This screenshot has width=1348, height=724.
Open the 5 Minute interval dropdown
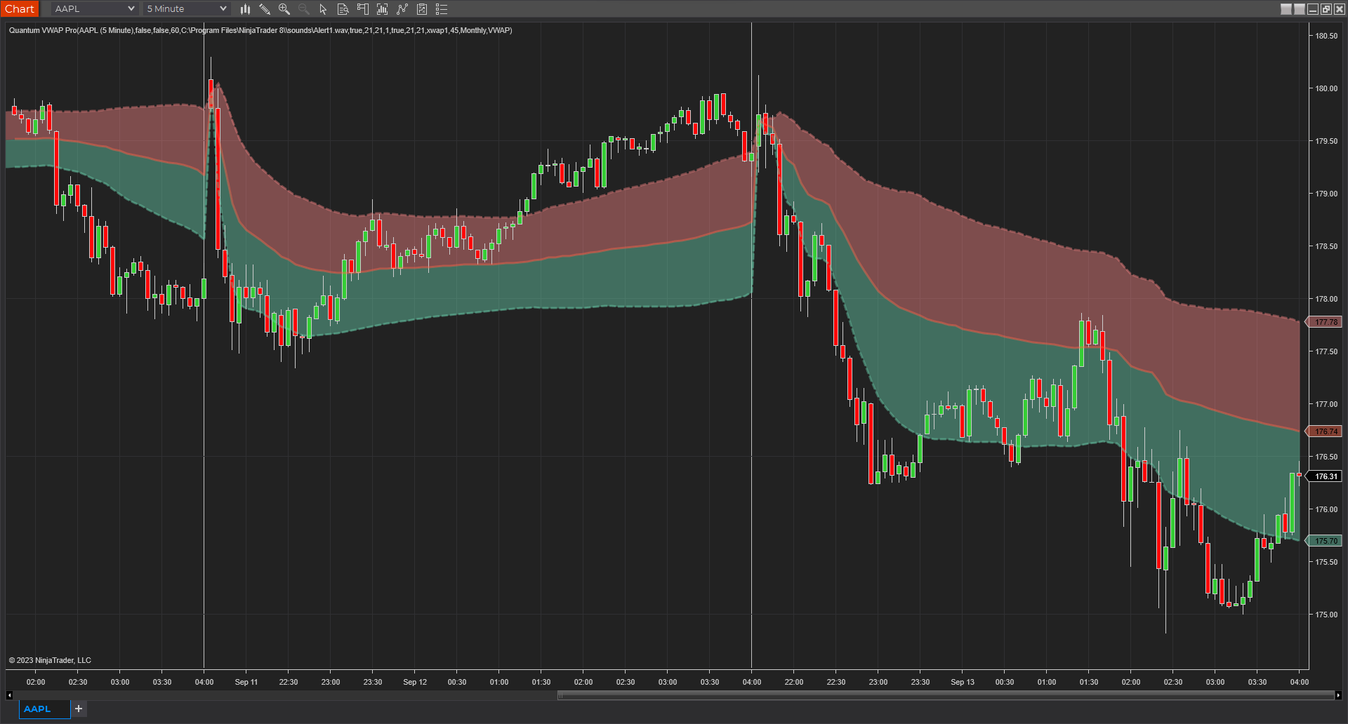tap(186, 8)
